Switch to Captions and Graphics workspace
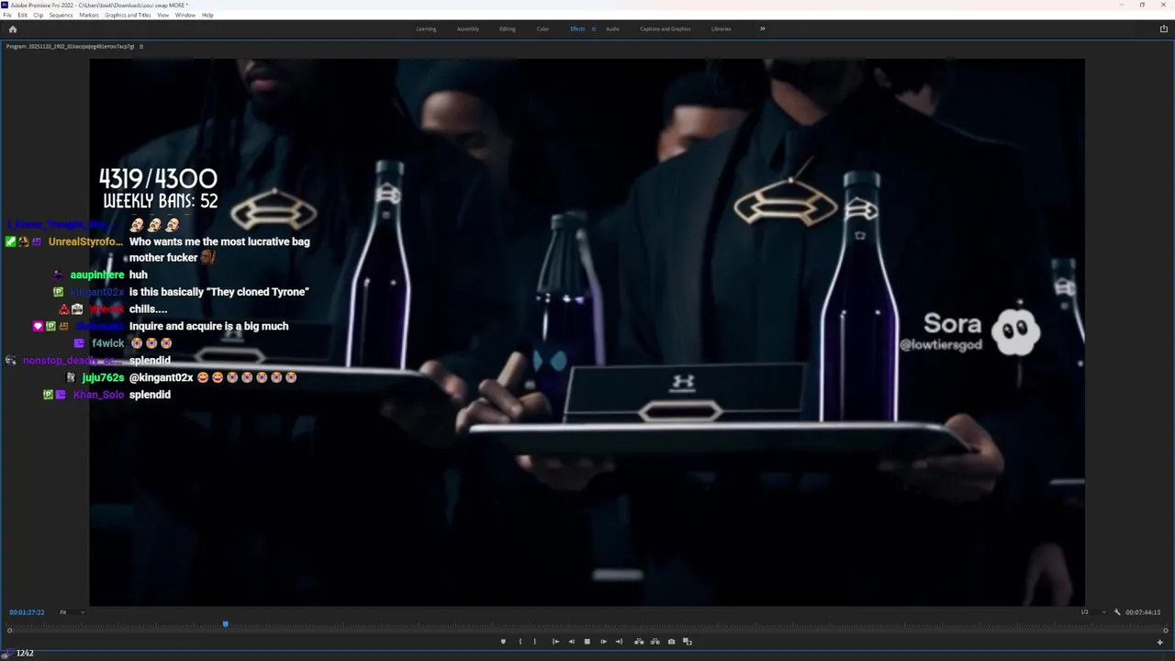The height and width of the screenshot is (661, 1175). (x=666, y=28)
